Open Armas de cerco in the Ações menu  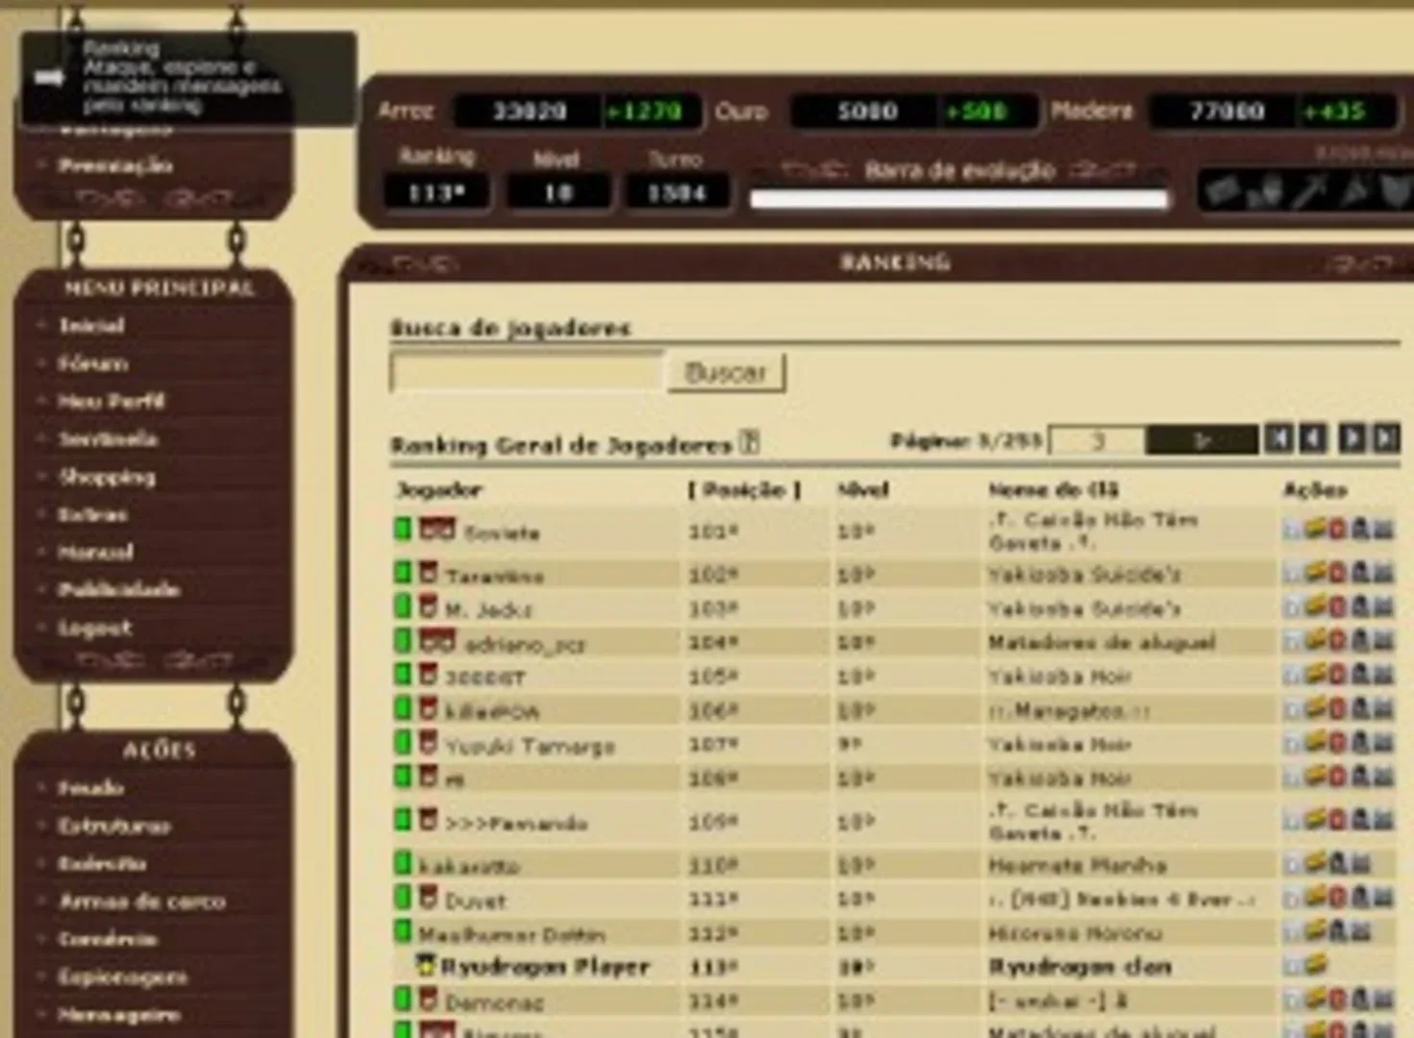click(x=141, y=902)
